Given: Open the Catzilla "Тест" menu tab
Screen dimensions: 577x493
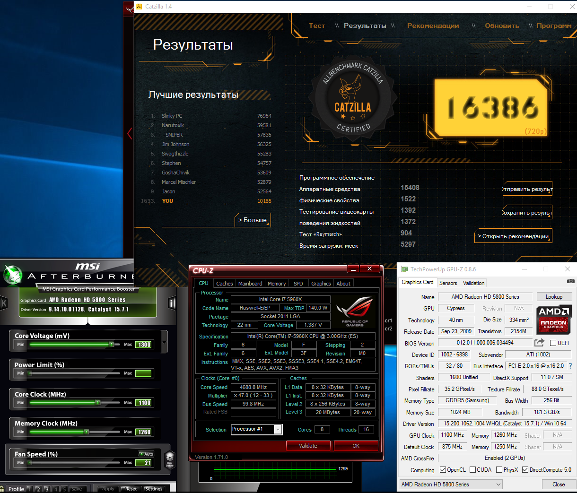Looking at the screenshot, I should [317, 26].
